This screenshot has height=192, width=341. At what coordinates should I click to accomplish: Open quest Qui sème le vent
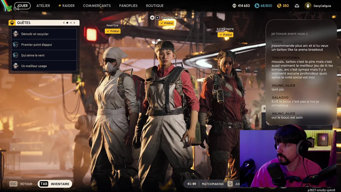[44, 55]
